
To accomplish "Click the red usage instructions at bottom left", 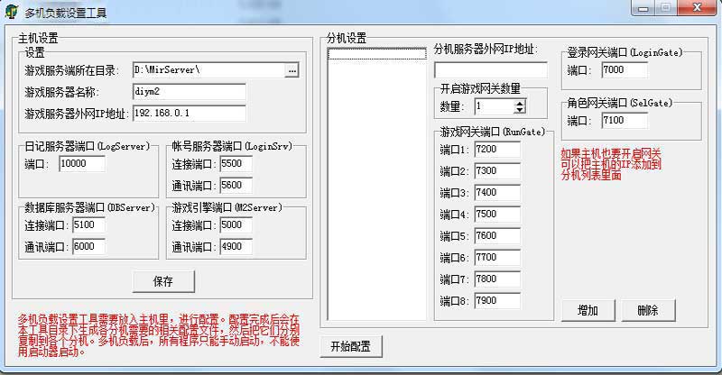I will [x=159, y=335].
